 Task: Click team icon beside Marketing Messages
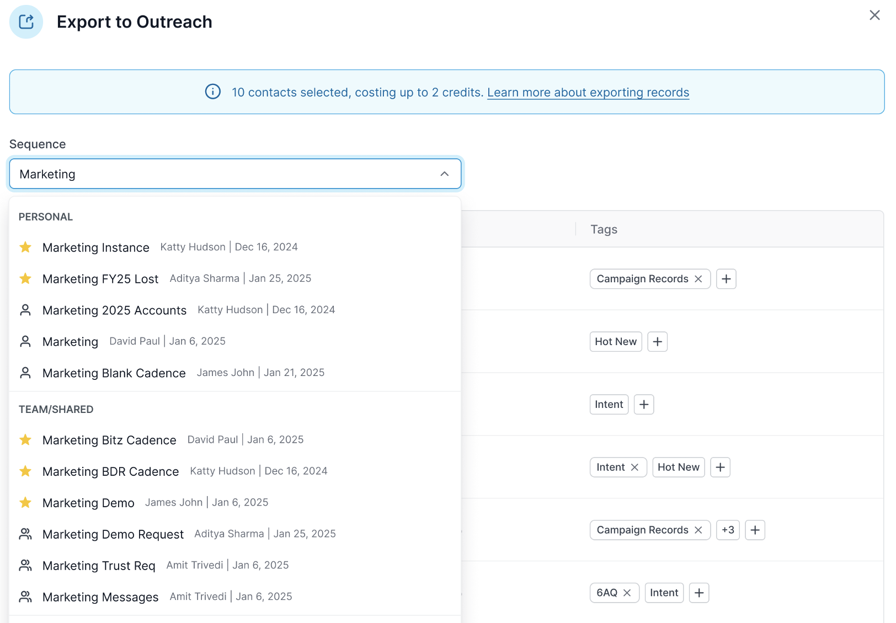point(25,597)
